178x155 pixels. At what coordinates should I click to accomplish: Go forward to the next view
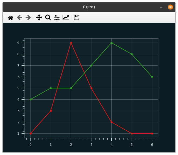click(28, 18)
